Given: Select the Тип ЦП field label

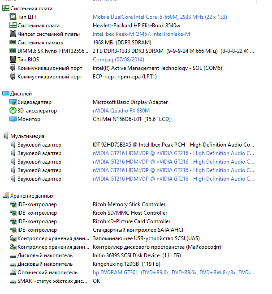Looking at the screenshot, I should pyautogui.click(x=26, y=17).
